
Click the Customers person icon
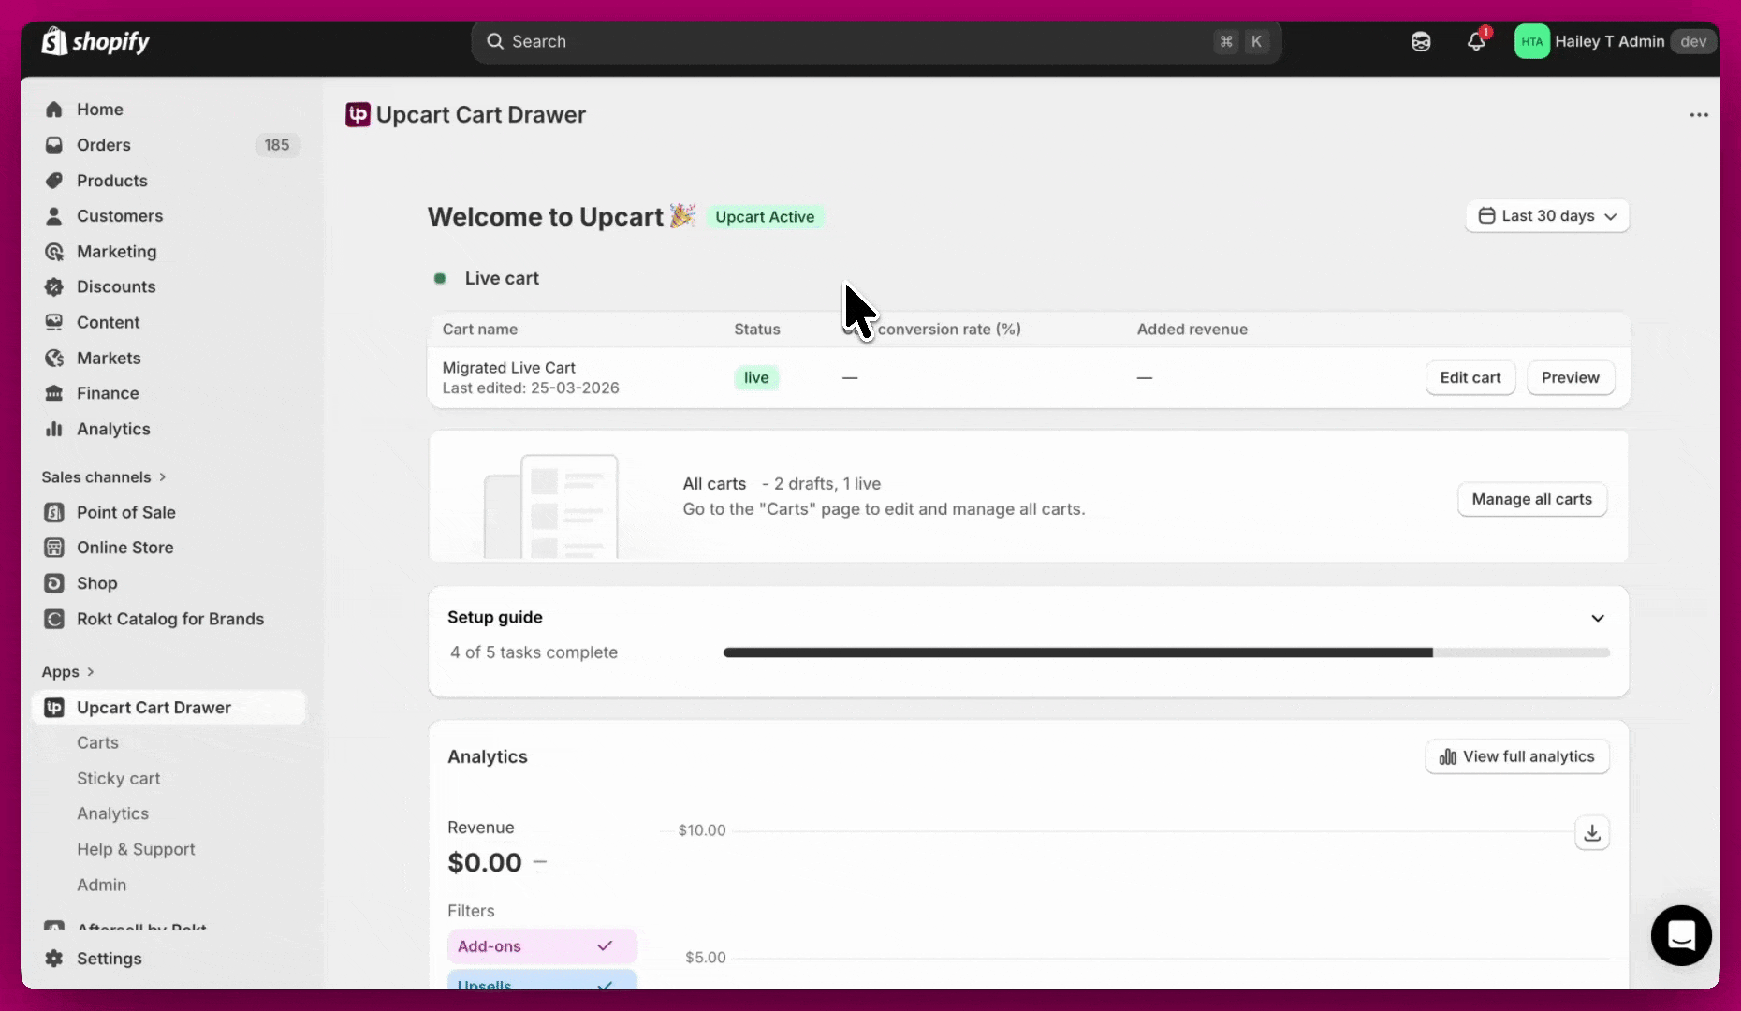pyautogui.click(x=54, y=216)
